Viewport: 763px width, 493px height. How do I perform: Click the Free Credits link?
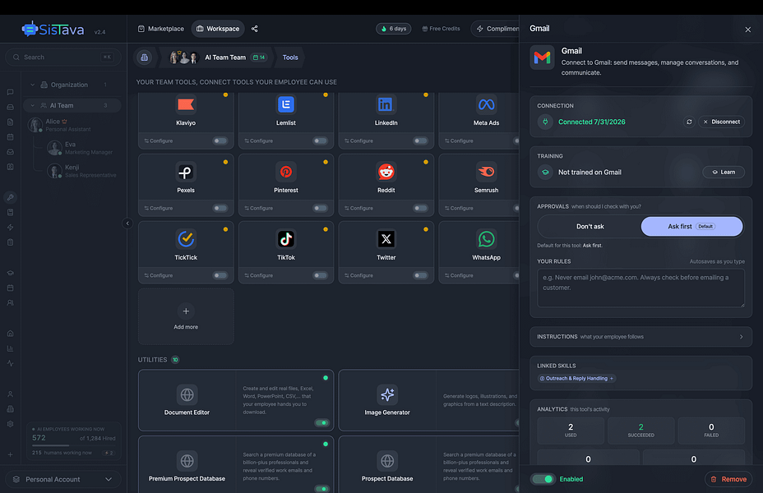tap(441, 29)
